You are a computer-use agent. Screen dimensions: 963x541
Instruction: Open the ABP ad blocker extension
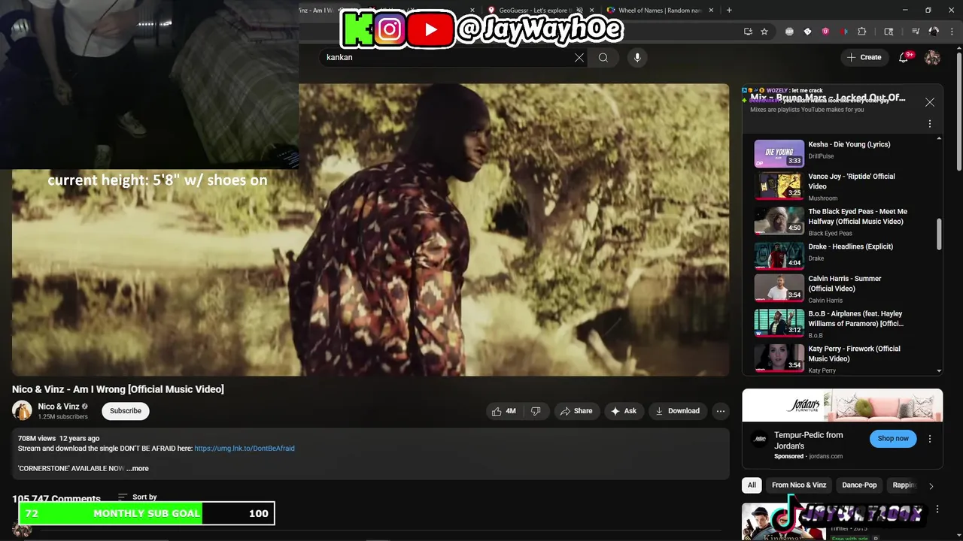pos(789,32)
